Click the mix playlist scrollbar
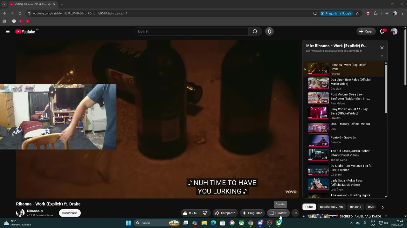This screenshot has width=407, height=228. [x=386, y=89]
